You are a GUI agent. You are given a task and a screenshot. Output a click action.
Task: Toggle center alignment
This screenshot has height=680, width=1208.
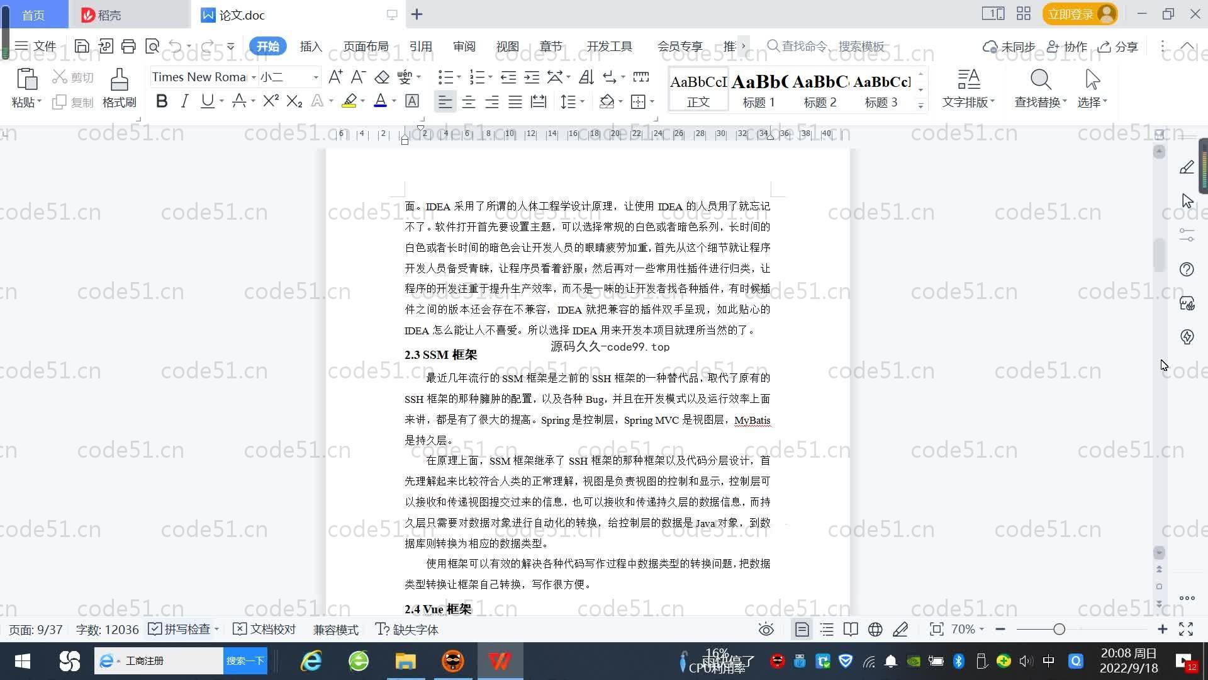[x=469, y=101]
